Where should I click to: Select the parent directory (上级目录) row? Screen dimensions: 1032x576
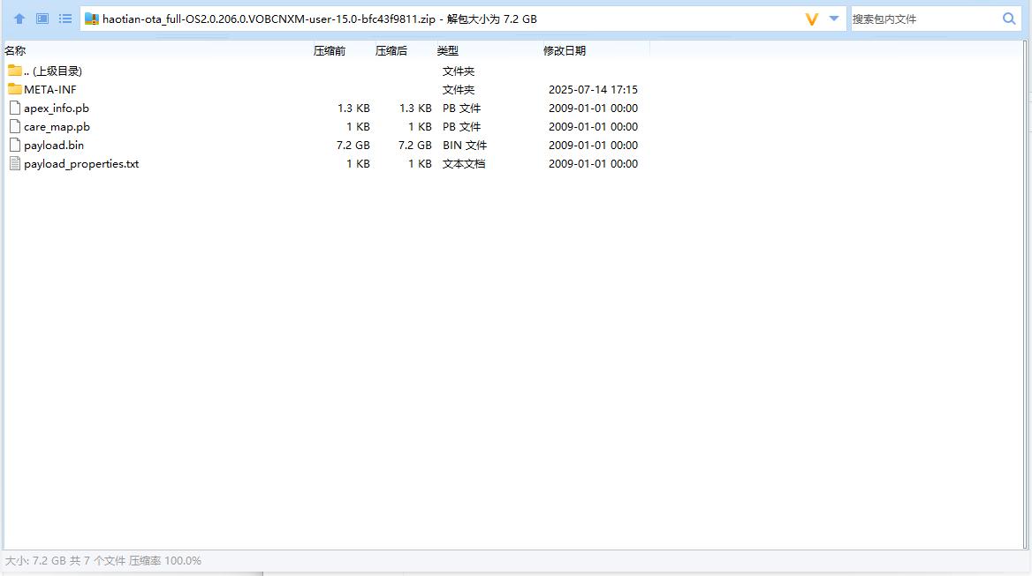point(322,71)
